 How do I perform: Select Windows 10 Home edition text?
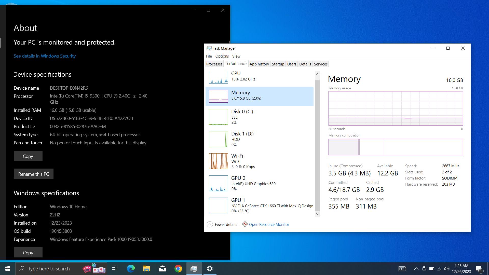pos(68,207)
